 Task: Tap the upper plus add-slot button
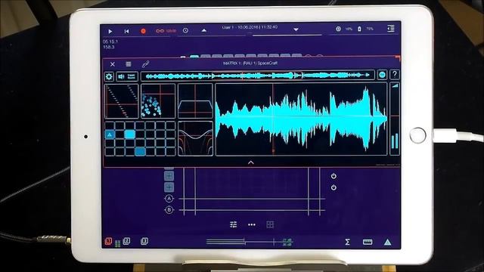pos(169,176)
